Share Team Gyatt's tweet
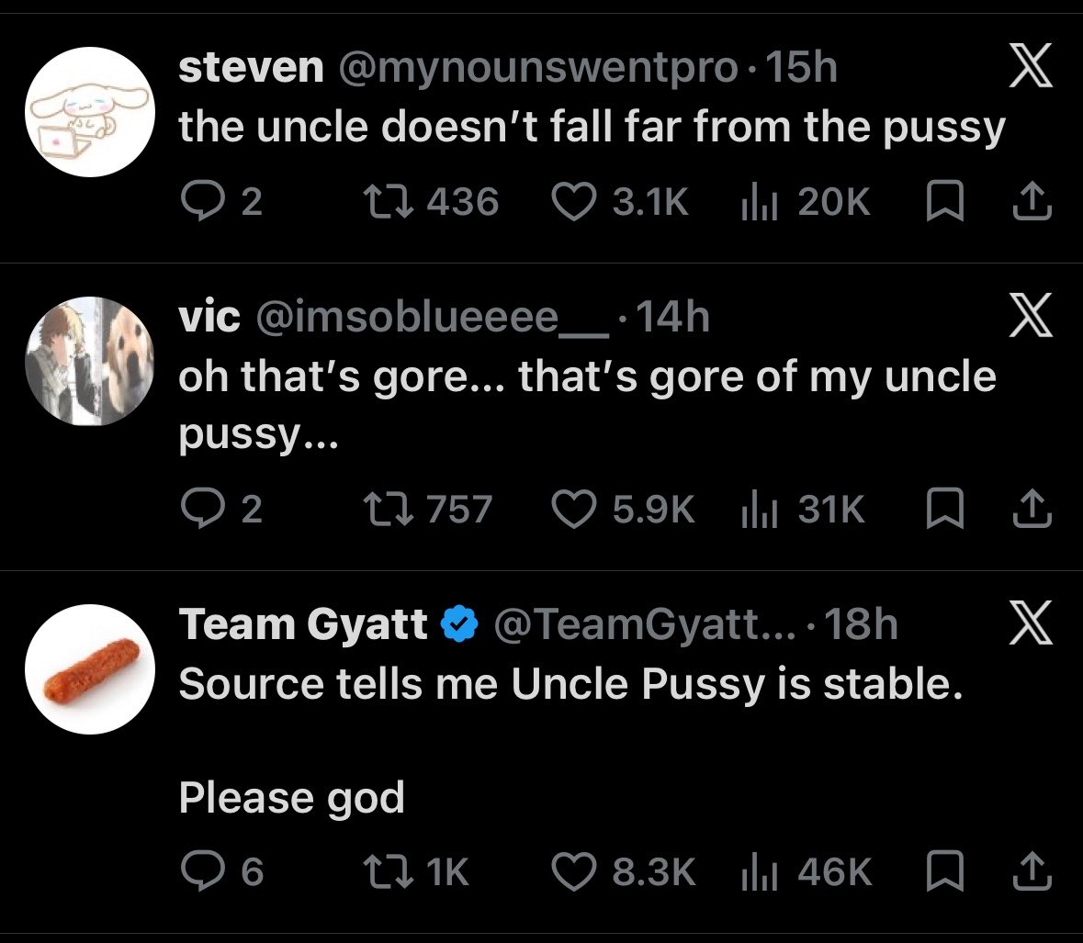Screen dimensions: 1083x943 (1032, 870)
